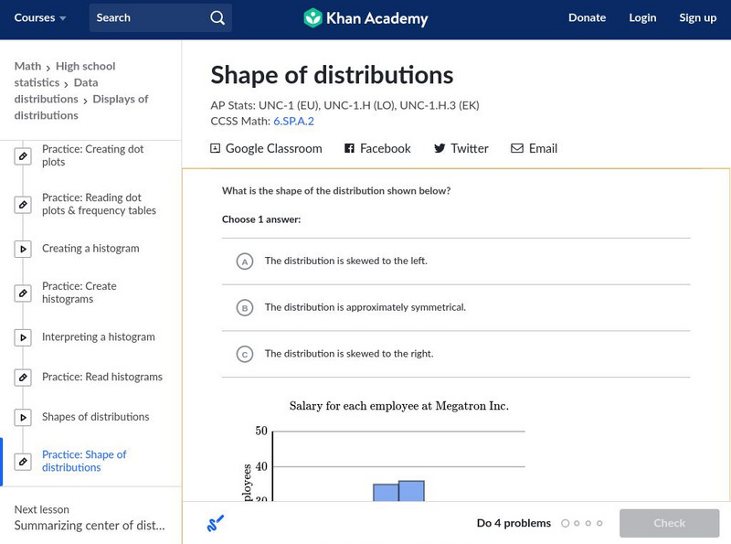Image resolution: width=731 pixels, height=544 pixels.
Task: Open the Courses dropdown menu
Action: click(40, 17)
